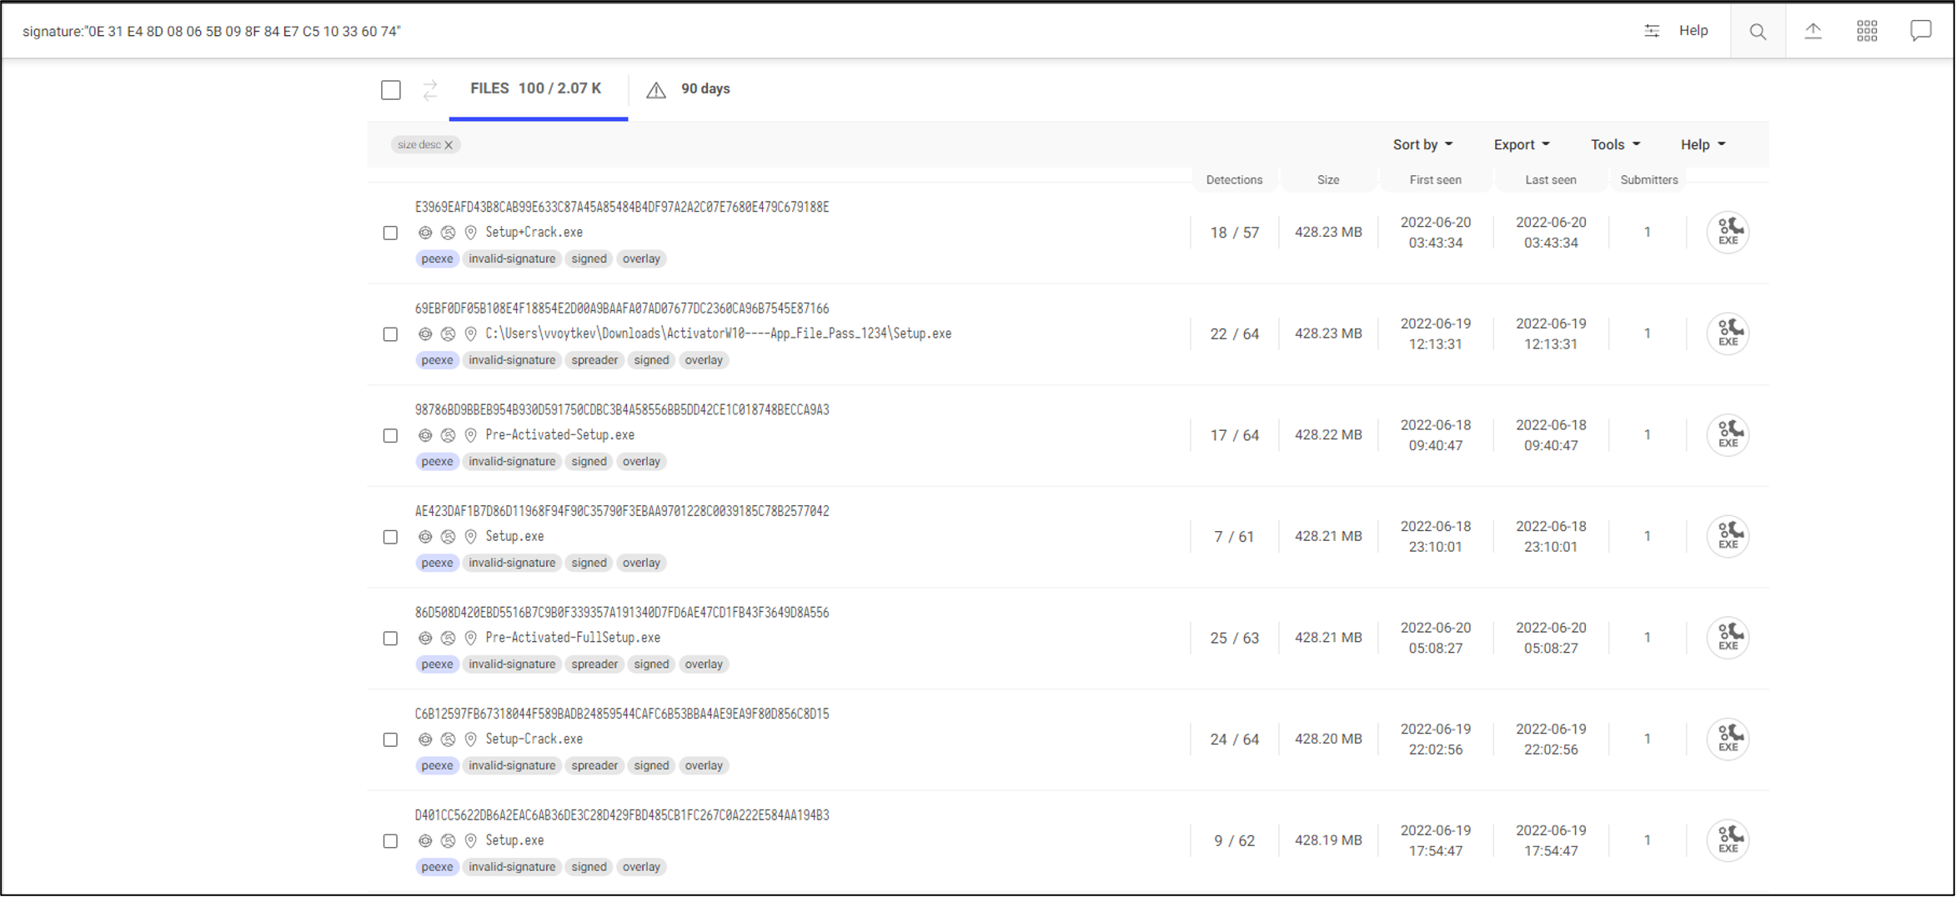Open the apps grid icon
This screenshot has width=1956, height=897.
tap(1867, 32)
